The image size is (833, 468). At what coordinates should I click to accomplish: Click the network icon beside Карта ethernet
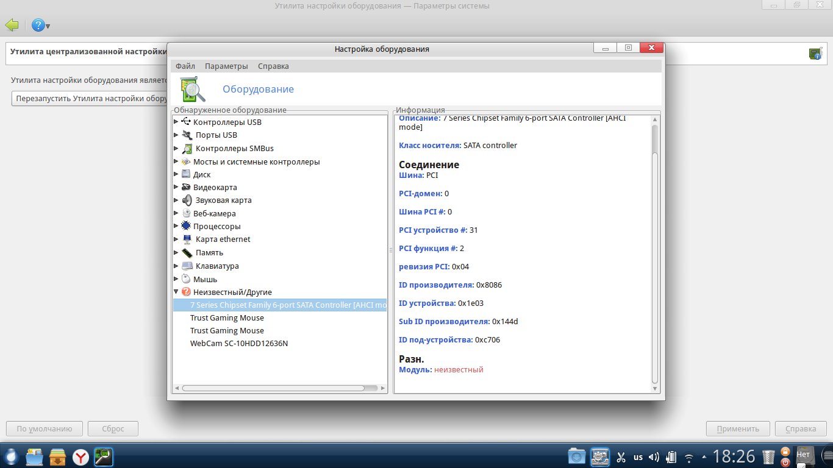[187, 239]
